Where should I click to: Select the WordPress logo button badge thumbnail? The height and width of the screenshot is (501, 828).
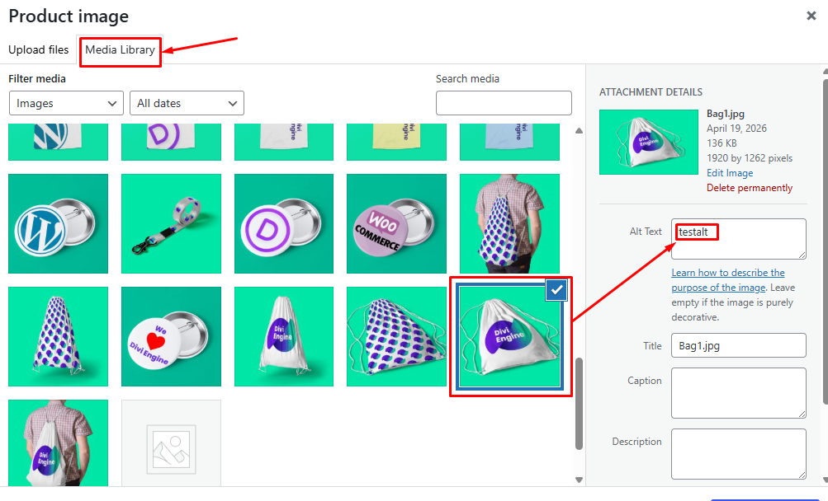[58, 223]
